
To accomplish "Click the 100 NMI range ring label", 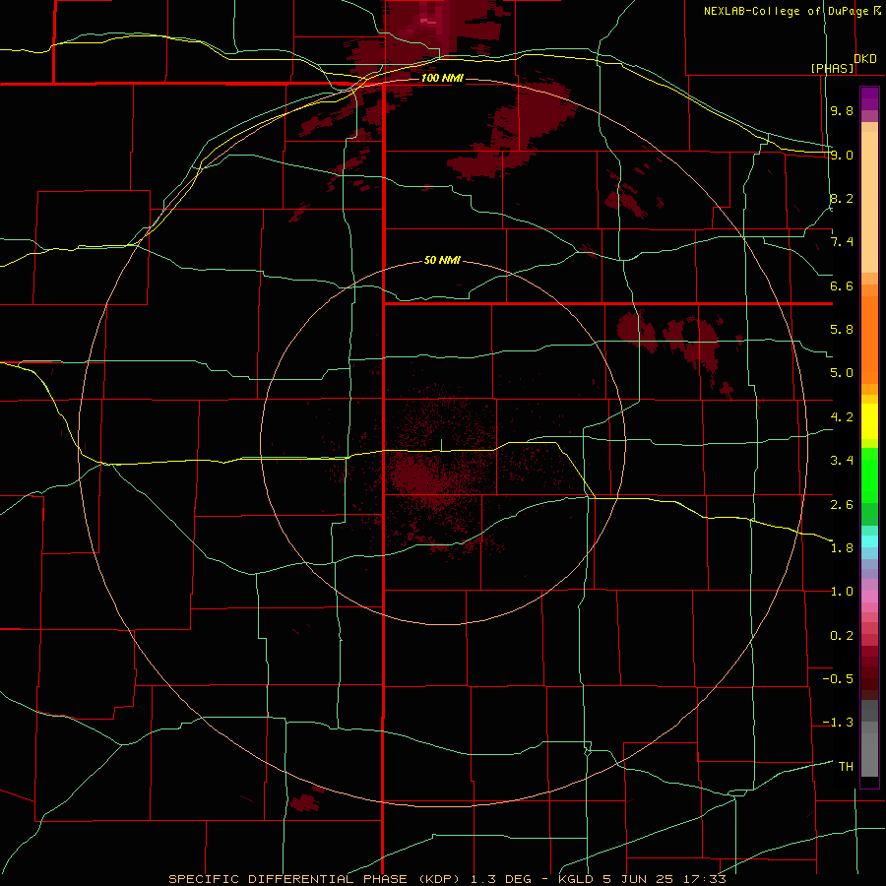I will (x=442, y=78).
